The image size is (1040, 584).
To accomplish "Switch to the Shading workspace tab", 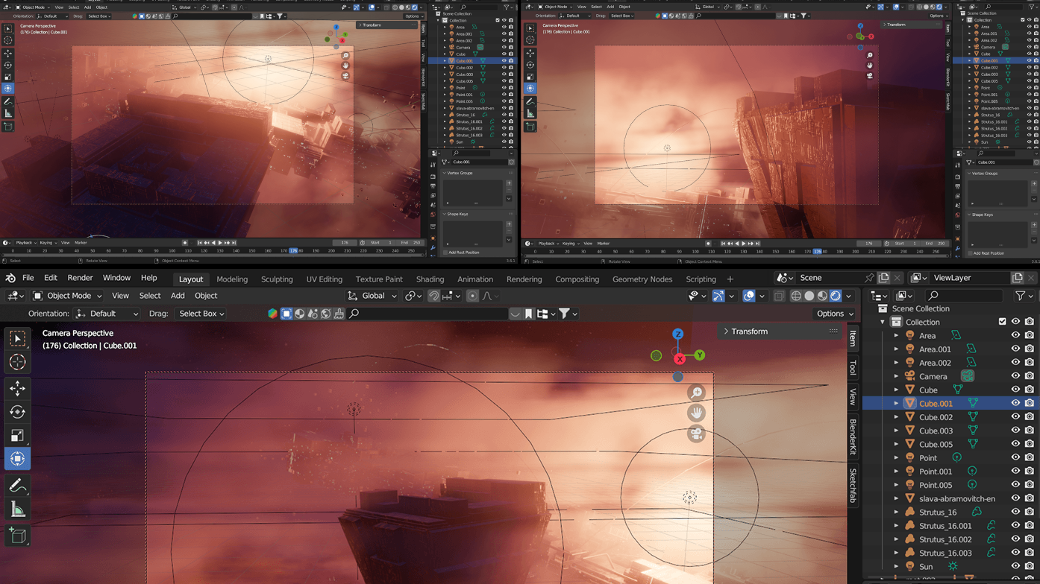I will point(430,279).
